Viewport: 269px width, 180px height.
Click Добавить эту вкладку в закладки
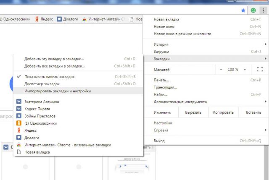[x=78, y=59]
